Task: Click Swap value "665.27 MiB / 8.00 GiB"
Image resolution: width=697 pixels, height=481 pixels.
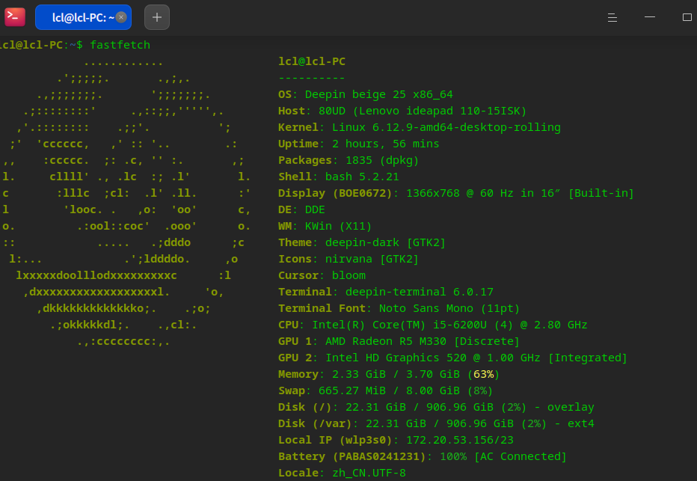Action: coord(389,390)
